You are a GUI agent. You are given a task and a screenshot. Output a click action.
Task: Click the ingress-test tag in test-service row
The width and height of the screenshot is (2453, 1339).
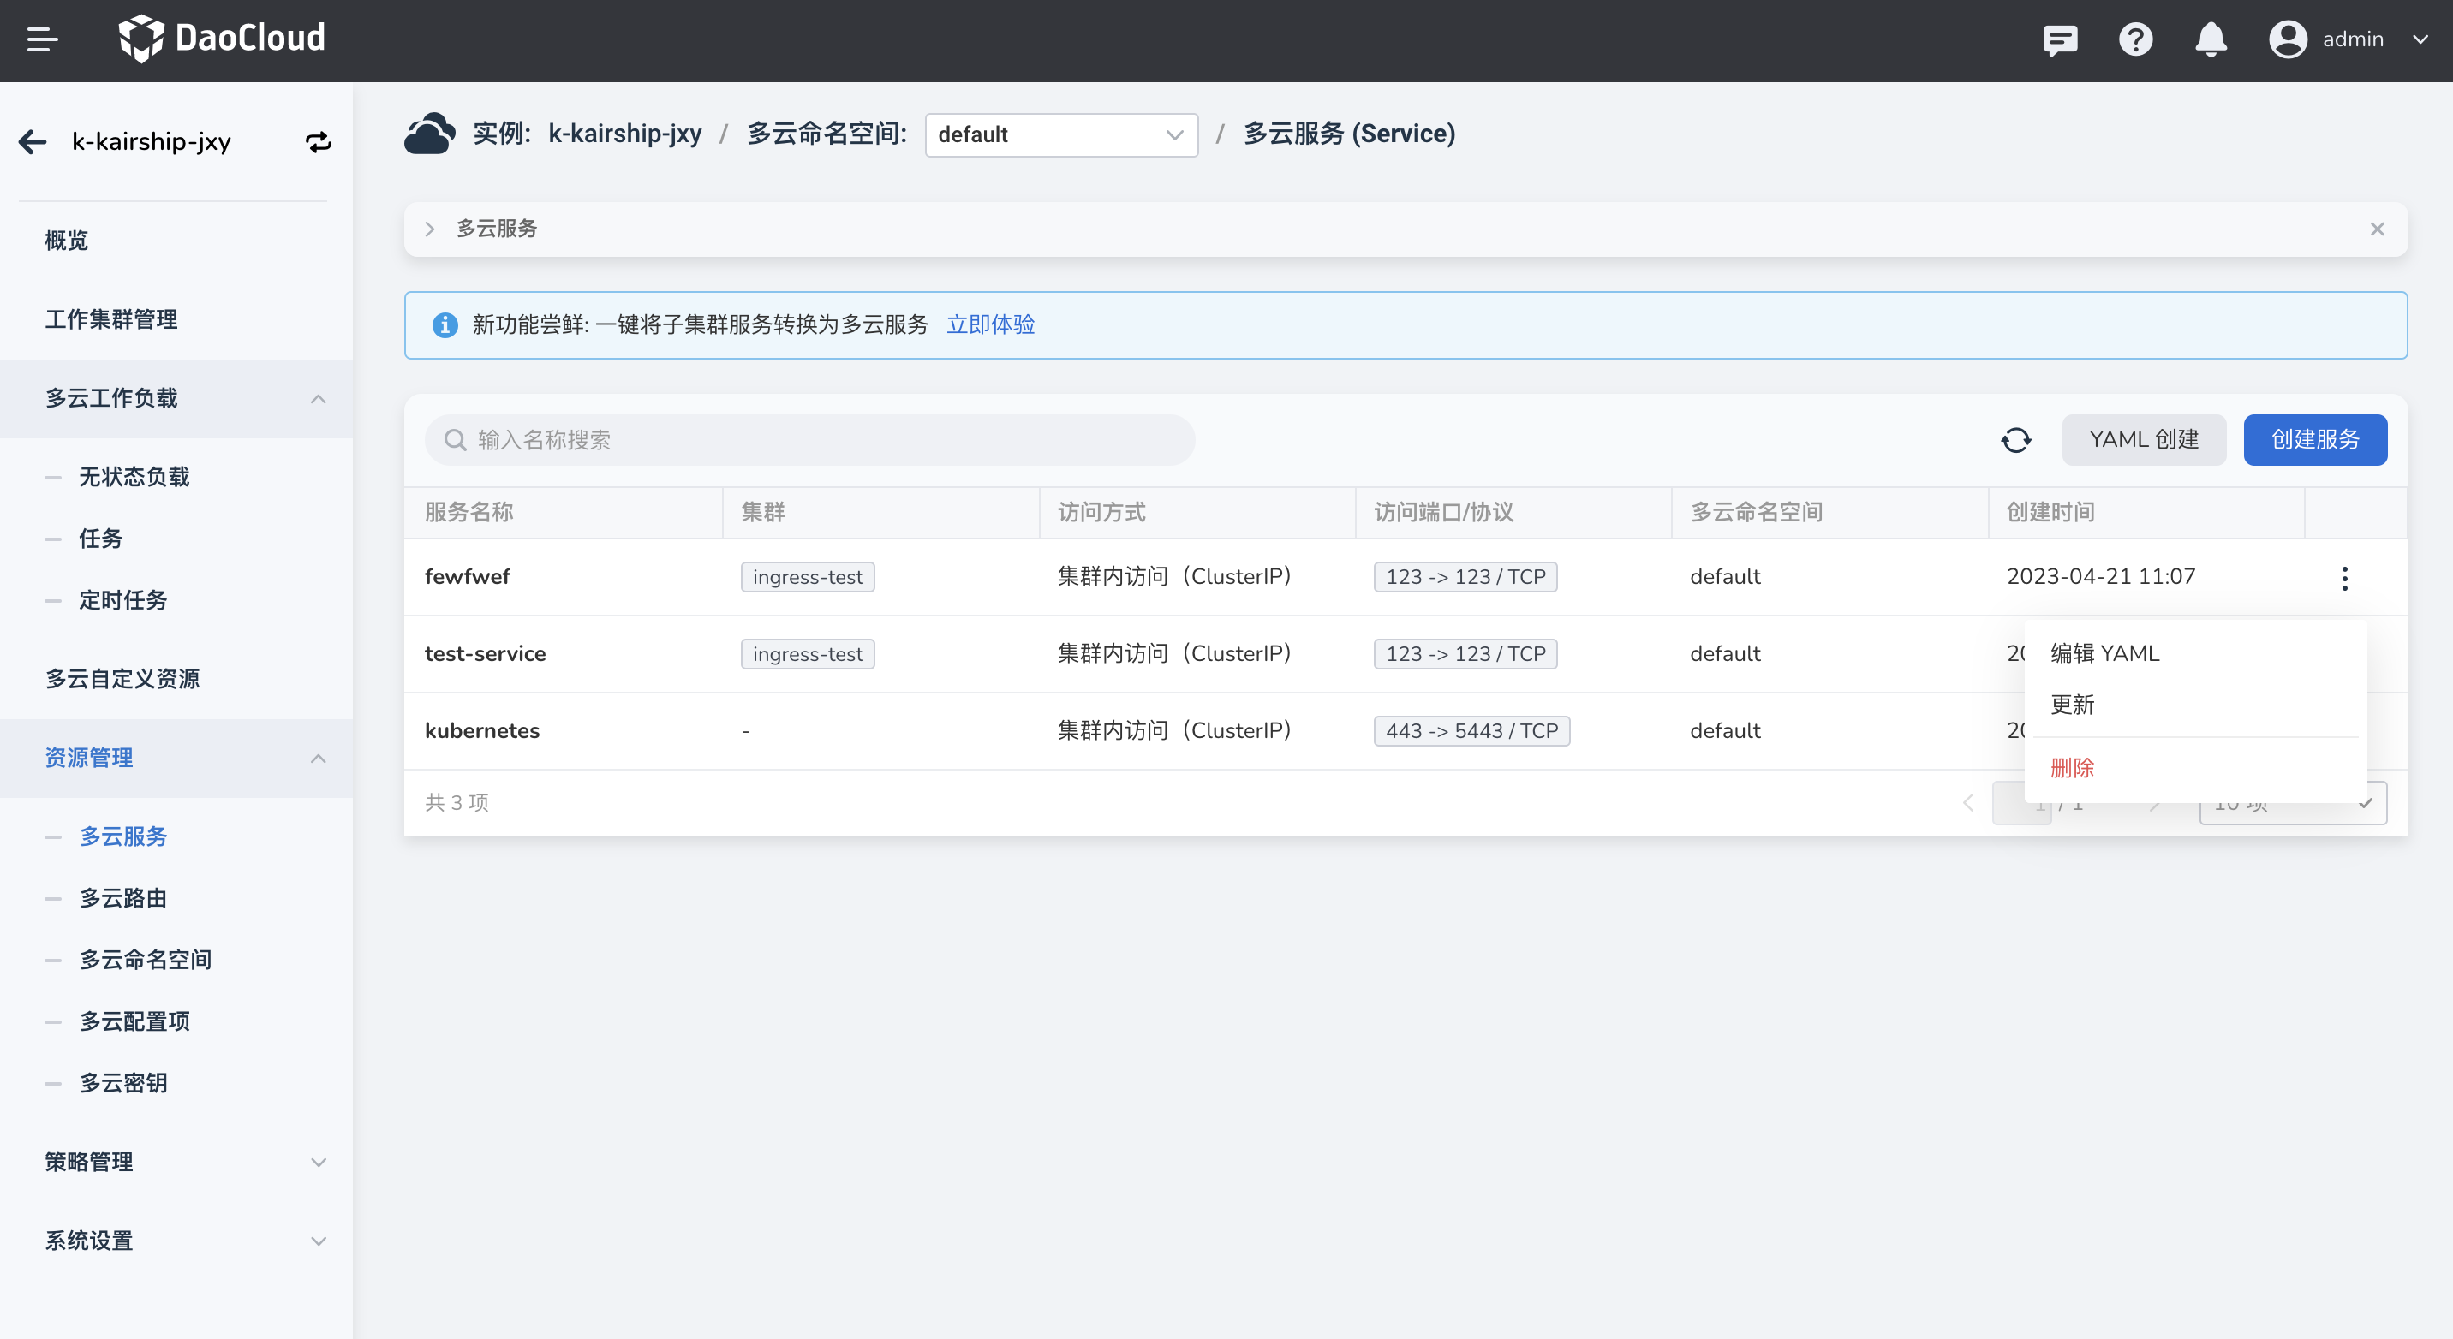[x=808, y=654]
